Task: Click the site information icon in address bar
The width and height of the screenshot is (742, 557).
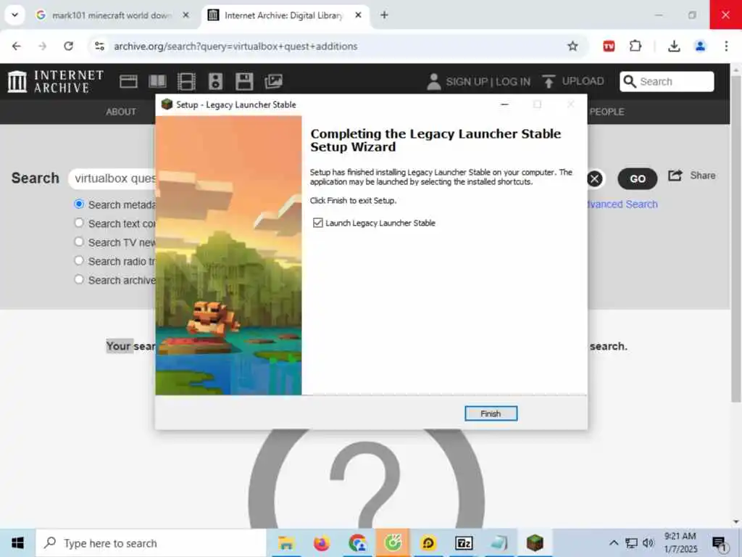Action: coord(99,46)
